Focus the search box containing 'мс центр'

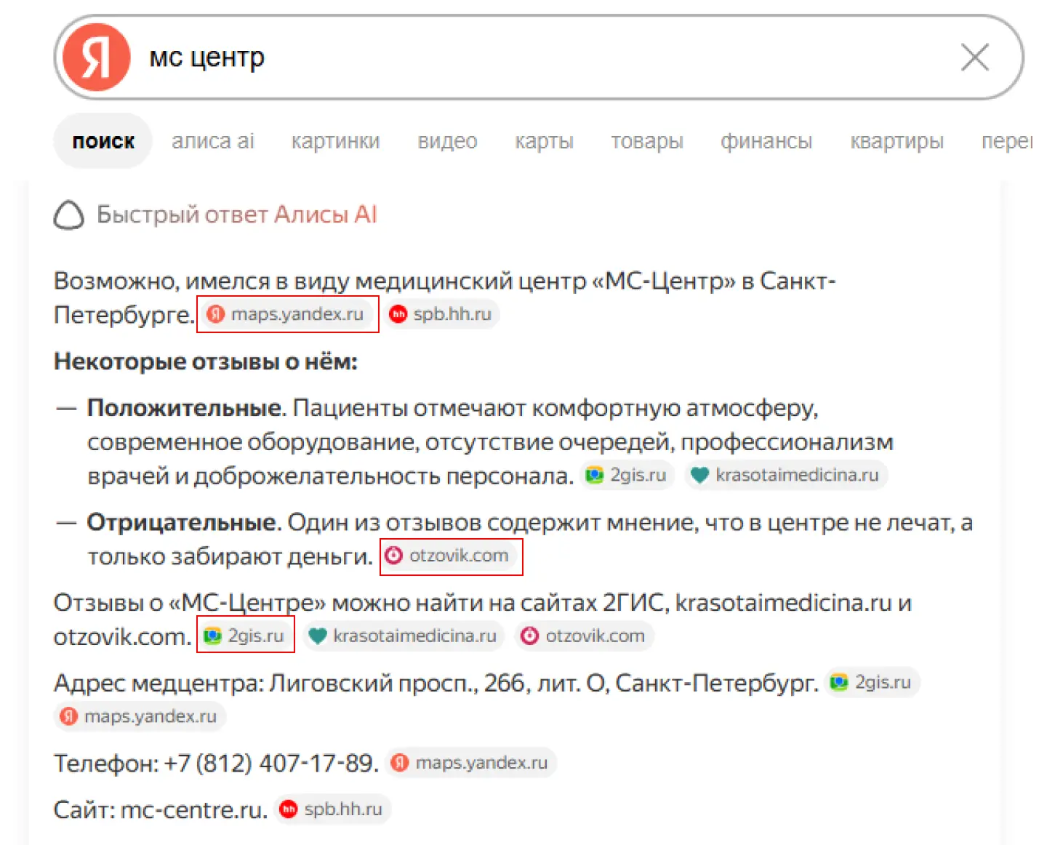pos(538,57)
